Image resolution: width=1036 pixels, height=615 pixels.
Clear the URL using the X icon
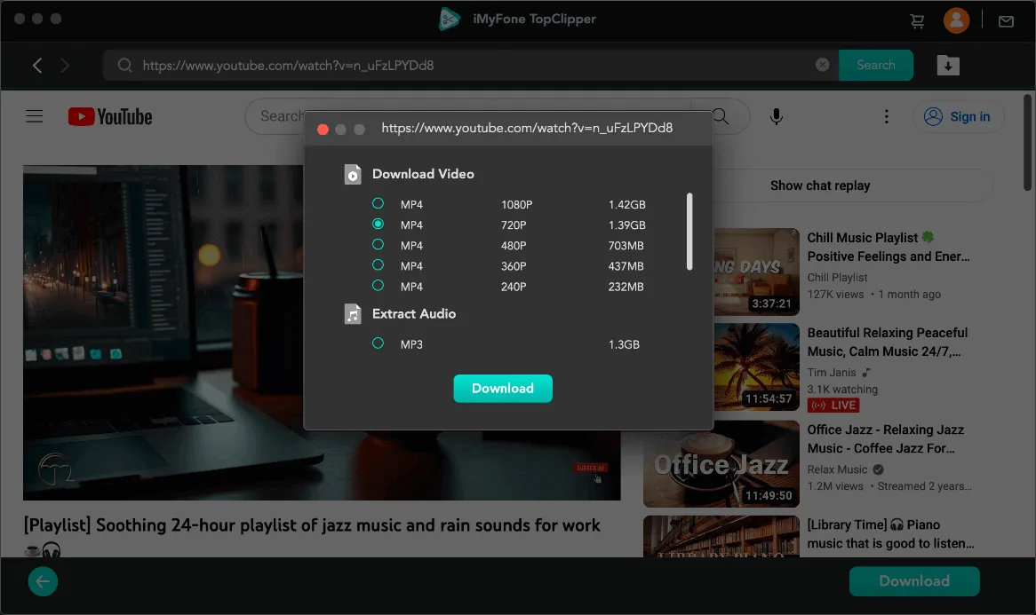pos(822,64)
